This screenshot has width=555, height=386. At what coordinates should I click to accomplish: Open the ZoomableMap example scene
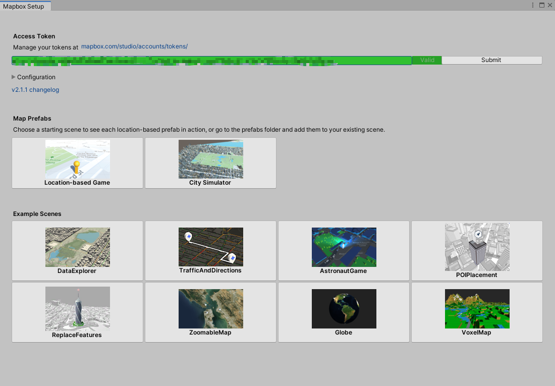210,312
